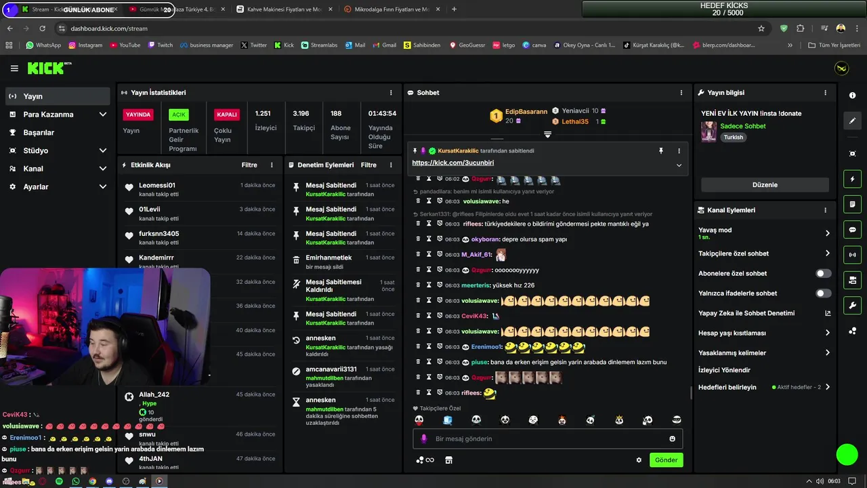Open the document notes widget icon

(x=852, y=204)
